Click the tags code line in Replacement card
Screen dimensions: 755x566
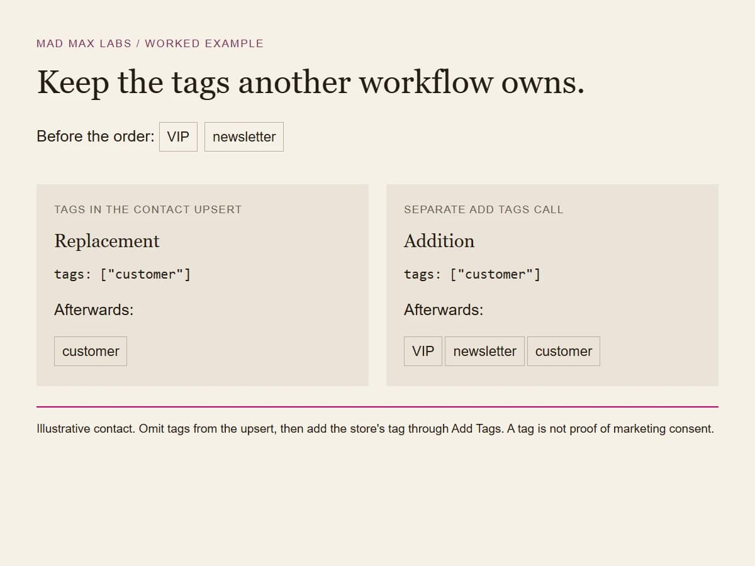[122, 274]
